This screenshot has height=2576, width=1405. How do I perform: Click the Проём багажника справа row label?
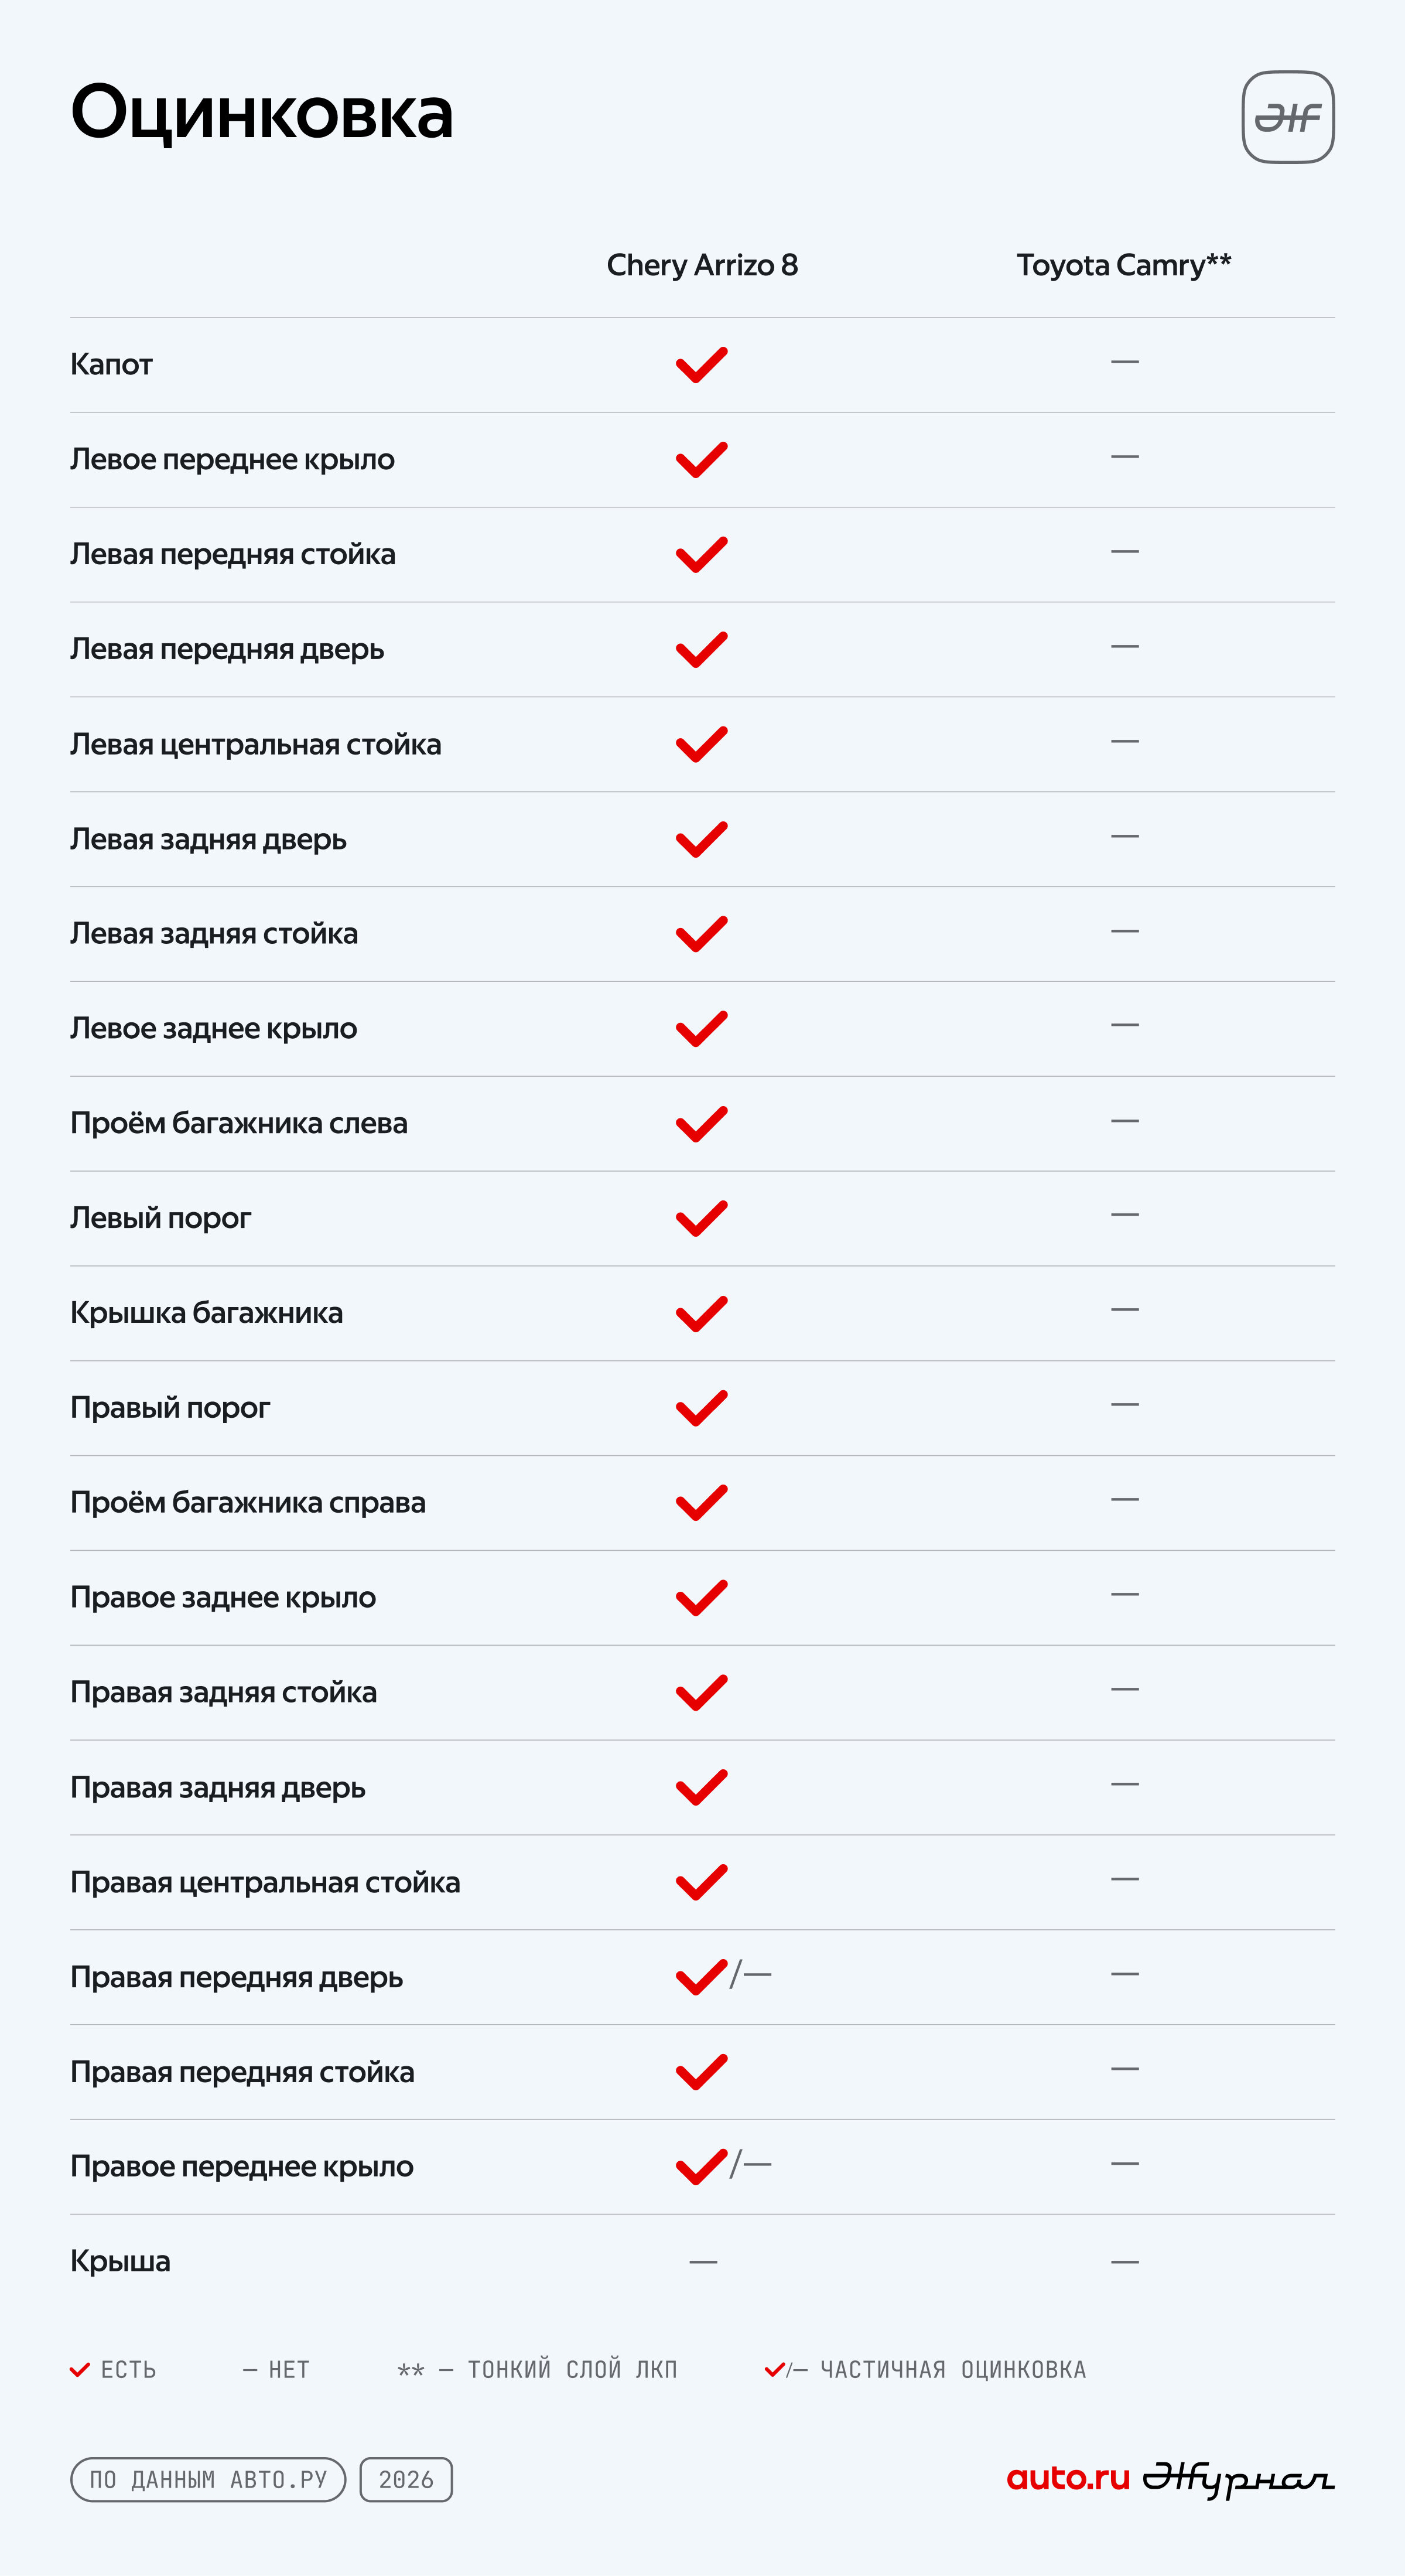248,1502
